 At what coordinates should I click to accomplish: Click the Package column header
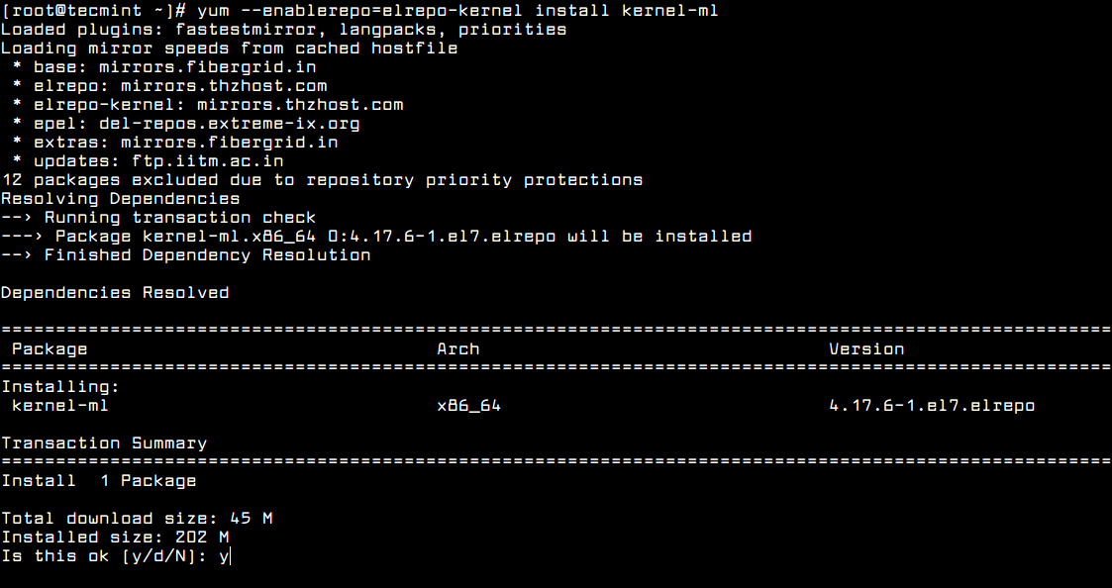click(x=50, y=349)
